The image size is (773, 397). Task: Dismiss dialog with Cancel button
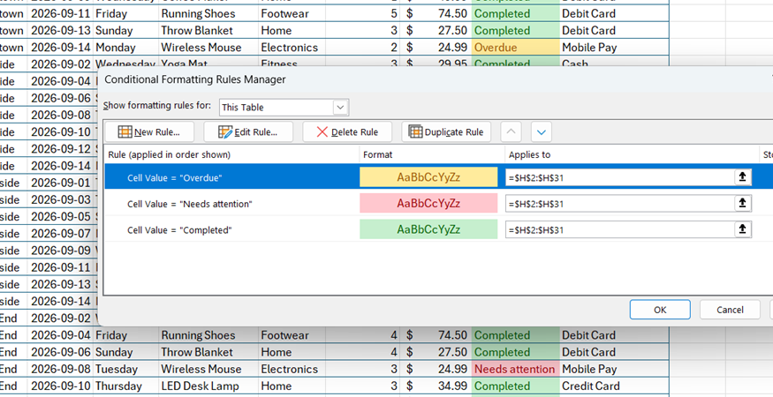(730, 310)
